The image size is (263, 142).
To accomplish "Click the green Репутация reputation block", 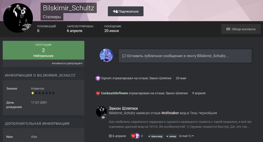I will tap(43, 50).
